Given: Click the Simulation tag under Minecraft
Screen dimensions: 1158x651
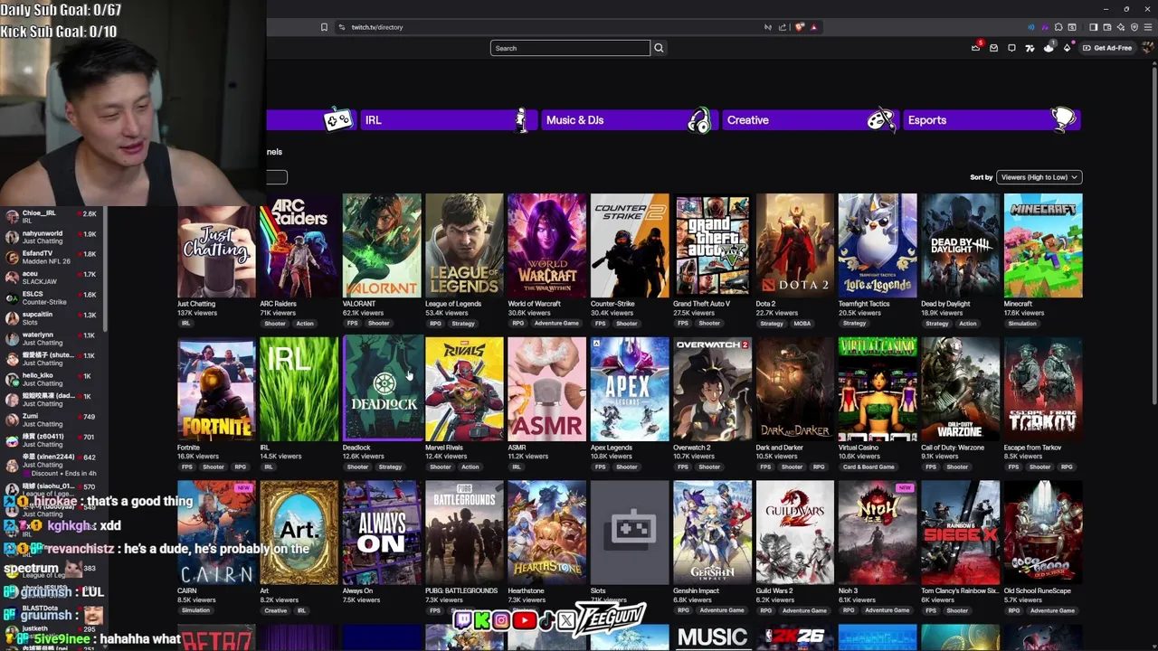Looking at the screenshot, I should [1022, 324].
